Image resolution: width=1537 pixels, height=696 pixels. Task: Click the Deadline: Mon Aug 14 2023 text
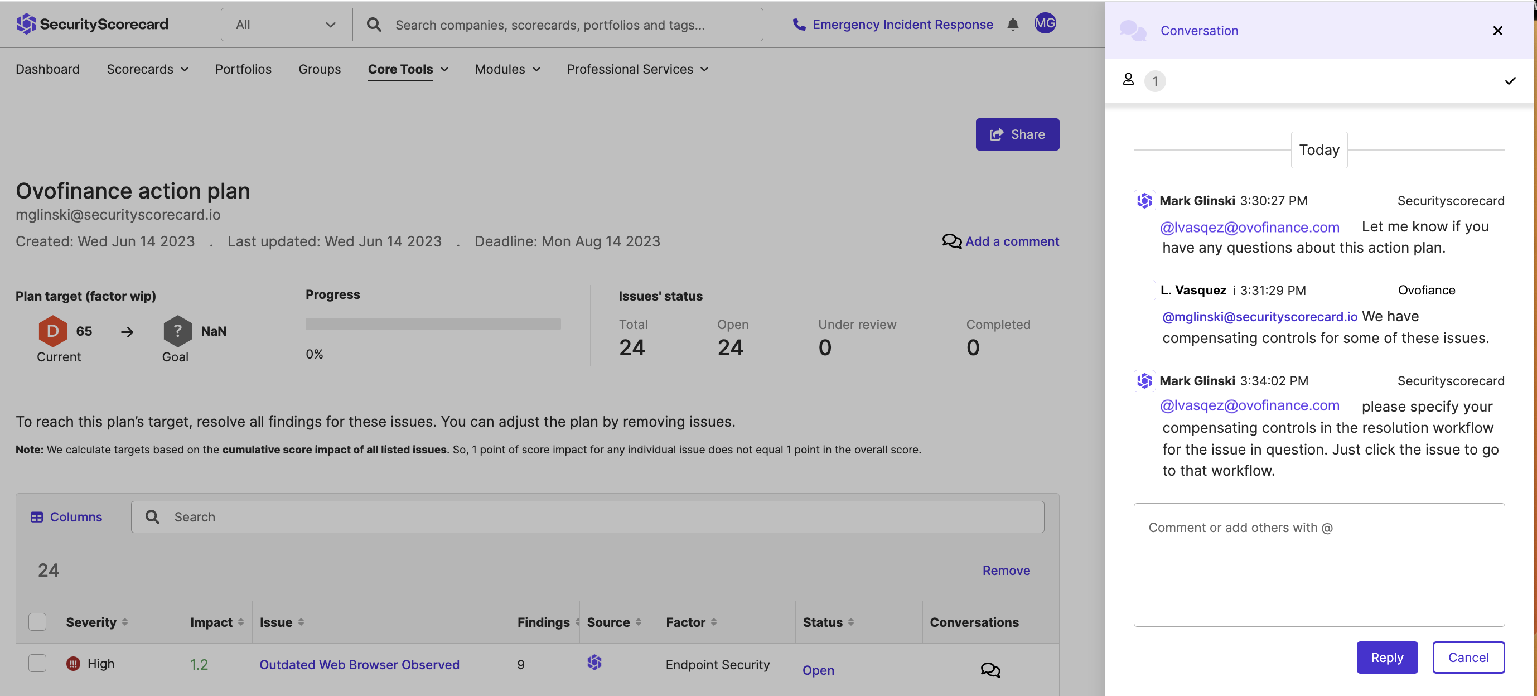coord(567,241)
